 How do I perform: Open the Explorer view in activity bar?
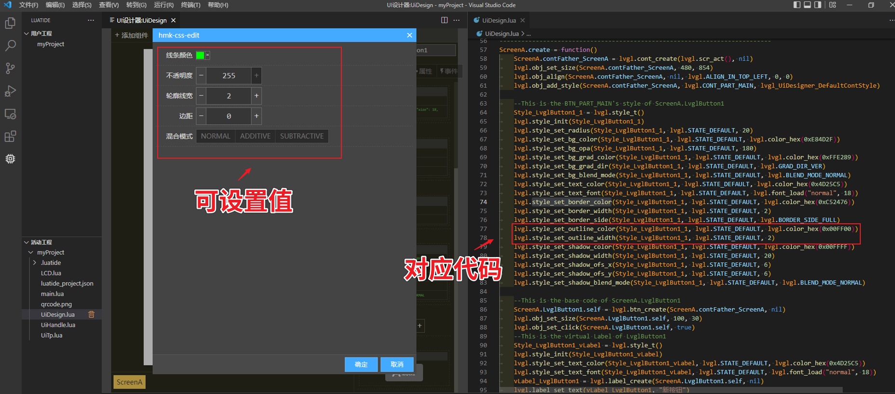click(x=10, y=23)
